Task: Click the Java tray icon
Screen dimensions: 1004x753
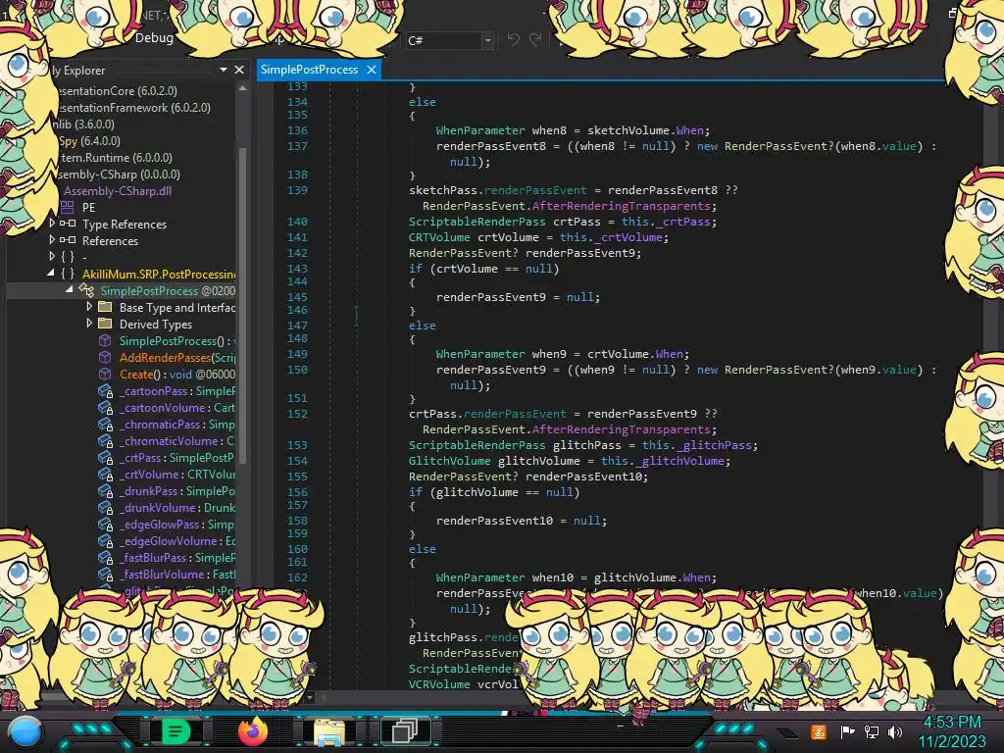Action: click(819, 731)
